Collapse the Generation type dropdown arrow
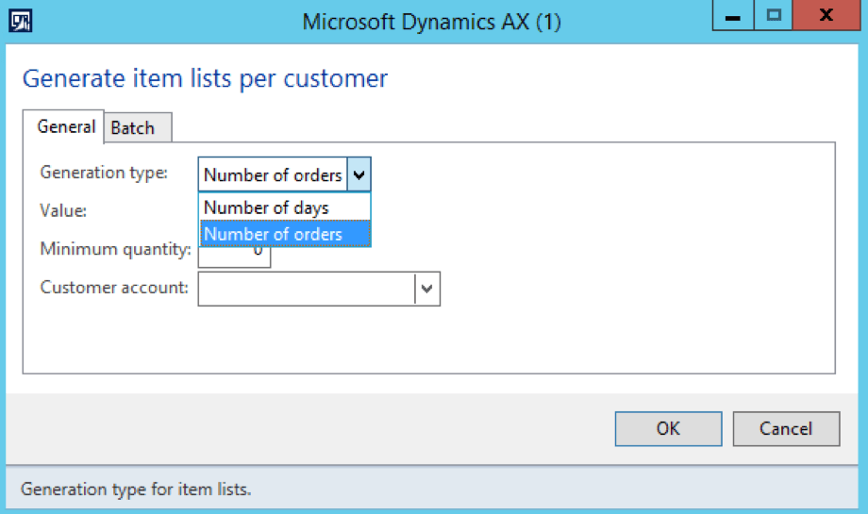Screen dimensions: 868x514 coord(359,174)
